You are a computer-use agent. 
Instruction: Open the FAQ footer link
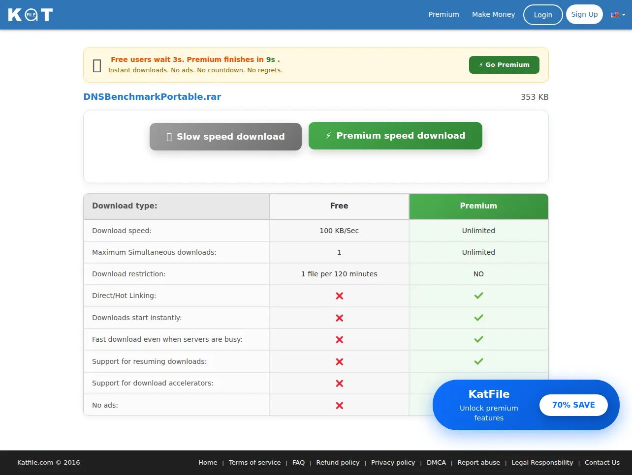click(x=298, y=463)
